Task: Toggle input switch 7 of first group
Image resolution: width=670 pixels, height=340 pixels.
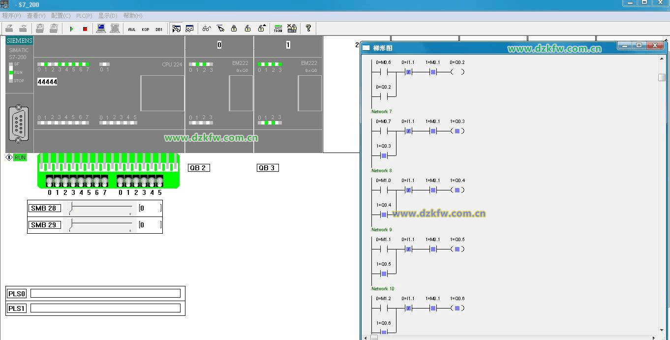Action: click(x=104, y=182)
